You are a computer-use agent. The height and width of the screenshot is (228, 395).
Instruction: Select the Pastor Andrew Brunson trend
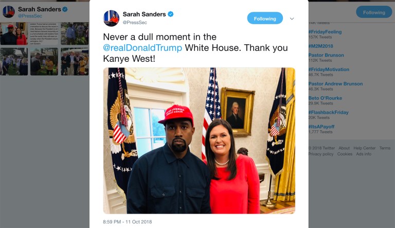pyautogui.click(x=335, y=84)
